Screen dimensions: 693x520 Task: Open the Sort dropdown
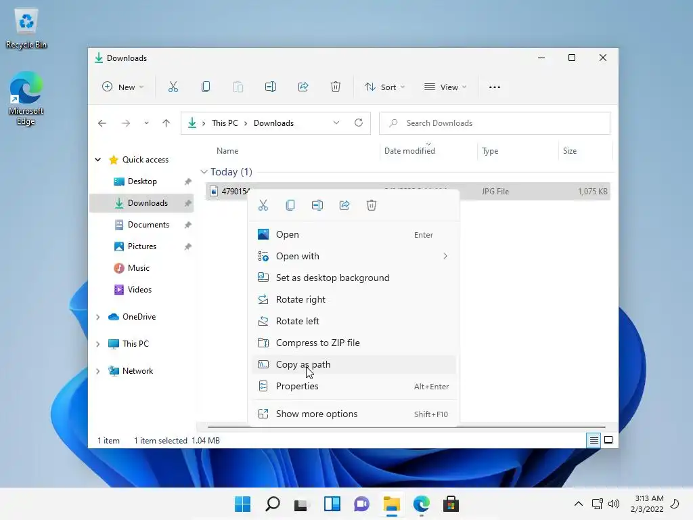click(384, 87)
